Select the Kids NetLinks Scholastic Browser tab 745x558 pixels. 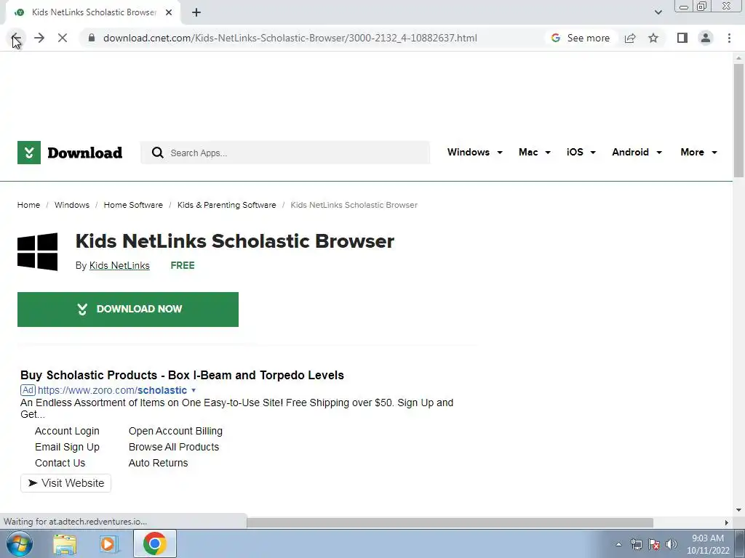point(93,12)
